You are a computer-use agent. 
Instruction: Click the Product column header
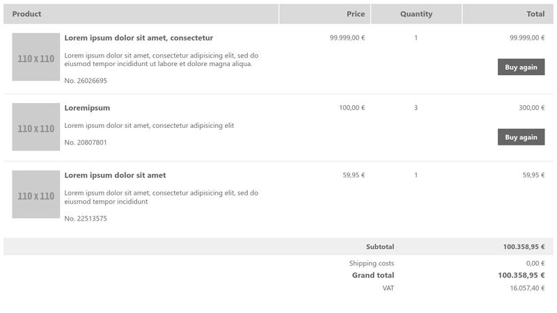[x=26, y=14]
